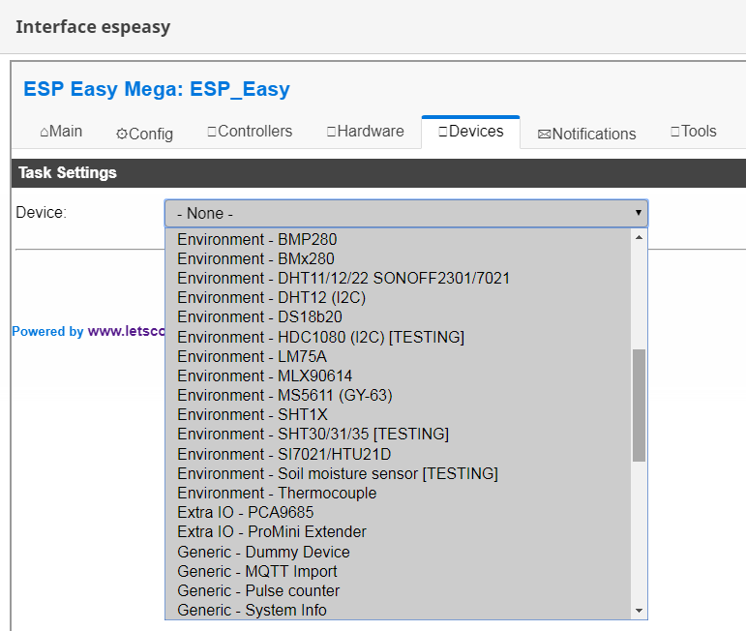Pick Environment - LM75A option

point(398,356)
